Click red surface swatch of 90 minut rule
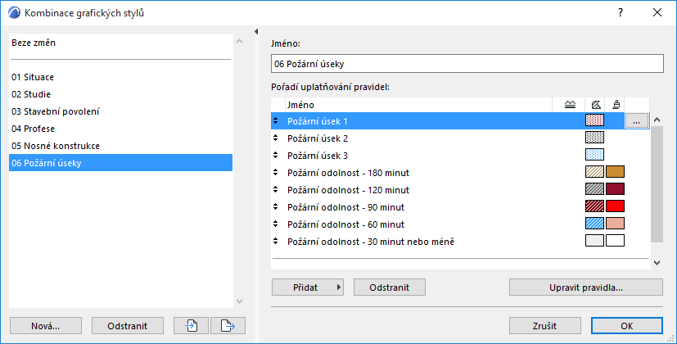The height and width of the screenshot is (344, 677). tap(615, 206)
